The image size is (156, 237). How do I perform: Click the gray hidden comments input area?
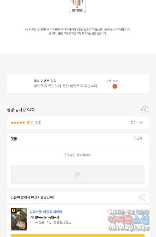(x=78, y=174)
